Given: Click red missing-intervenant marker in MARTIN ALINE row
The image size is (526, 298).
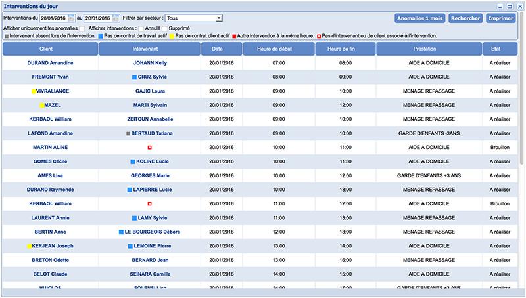Looking at the screenshot, I should (x=150, y=147).
